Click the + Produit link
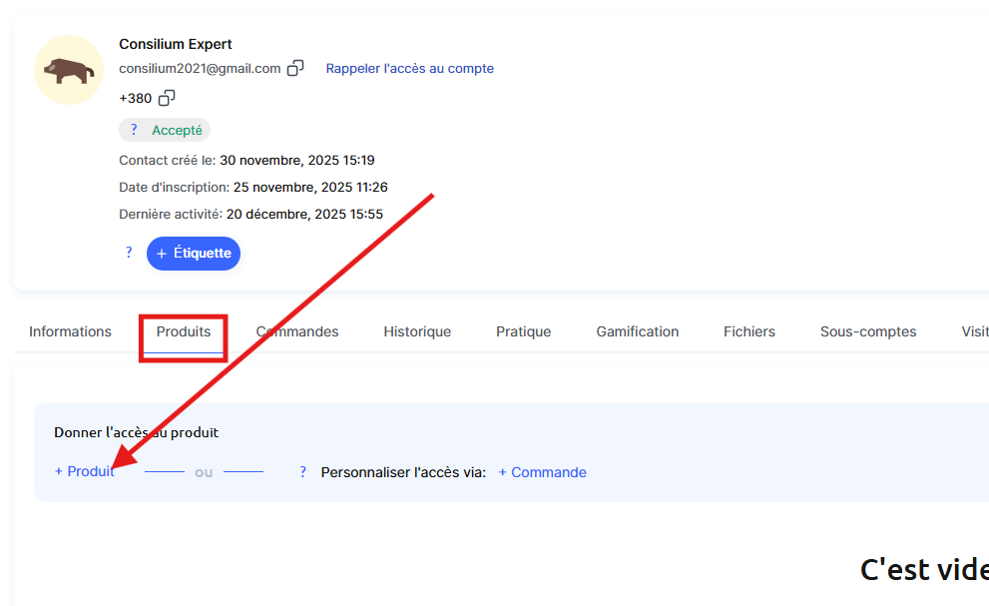Viewport: 989px width, 606px height. 85,472
